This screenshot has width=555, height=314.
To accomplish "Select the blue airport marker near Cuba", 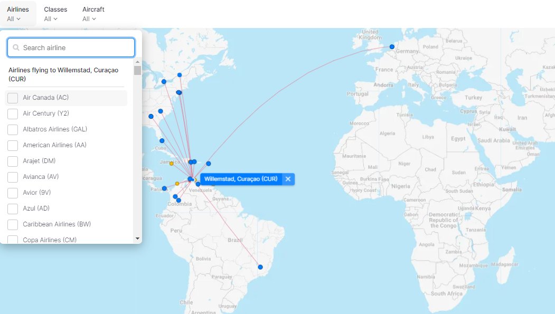I will pyautogui.click(x=162, y=140).
